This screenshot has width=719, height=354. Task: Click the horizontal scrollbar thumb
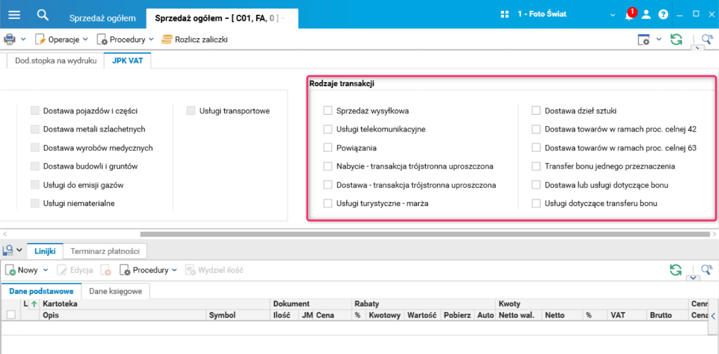425,234
